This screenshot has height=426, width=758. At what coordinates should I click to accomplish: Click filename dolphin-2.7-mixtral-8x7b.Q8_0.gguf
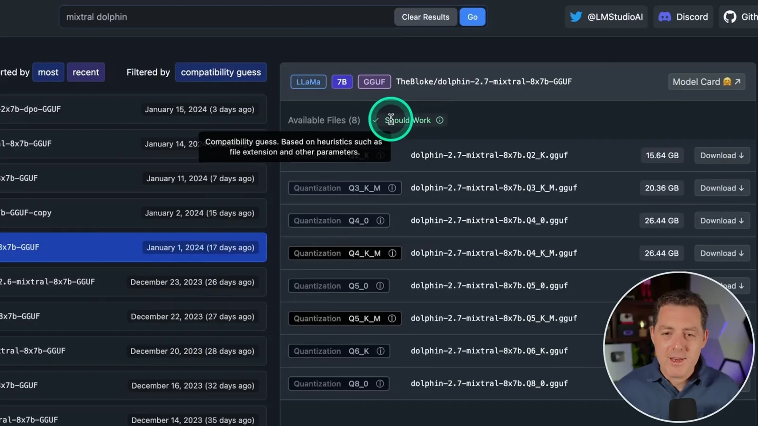click(x=489, y=384)
